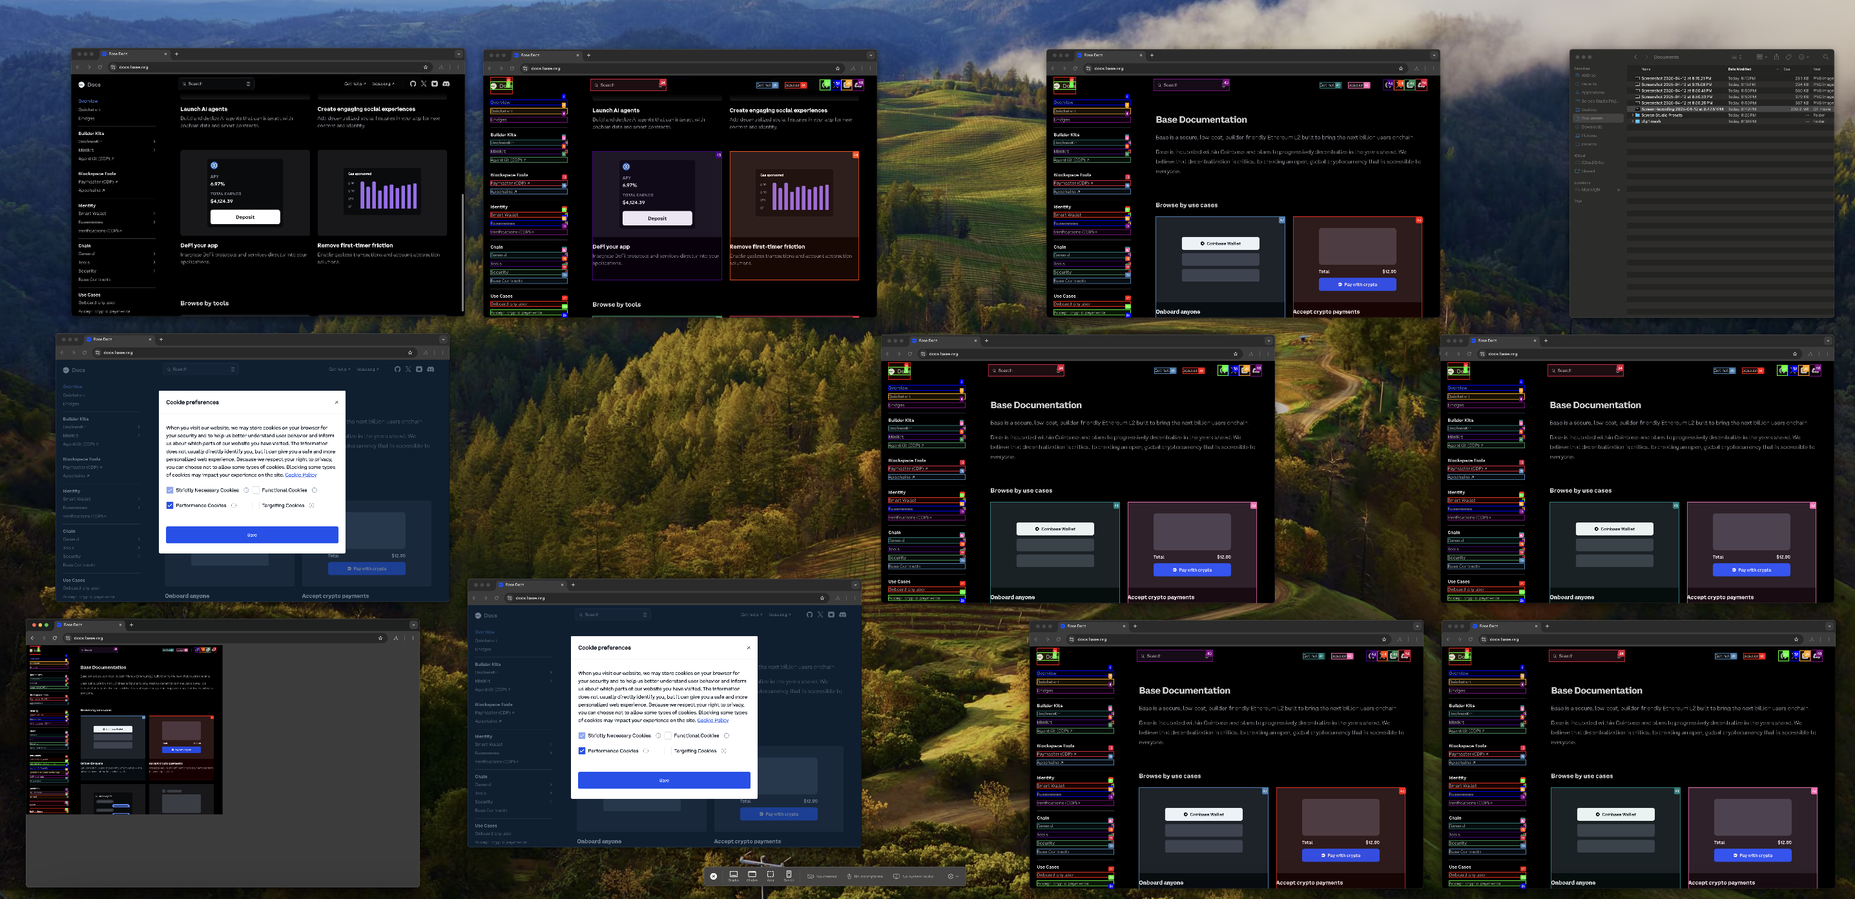Pick Area capture mode in recording toolbar

click(771, 875)
